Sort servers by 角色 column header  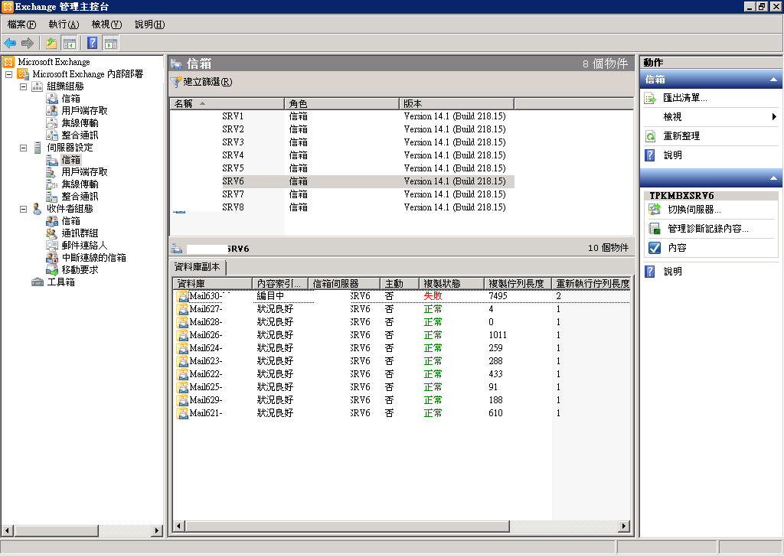coord(341,103)
